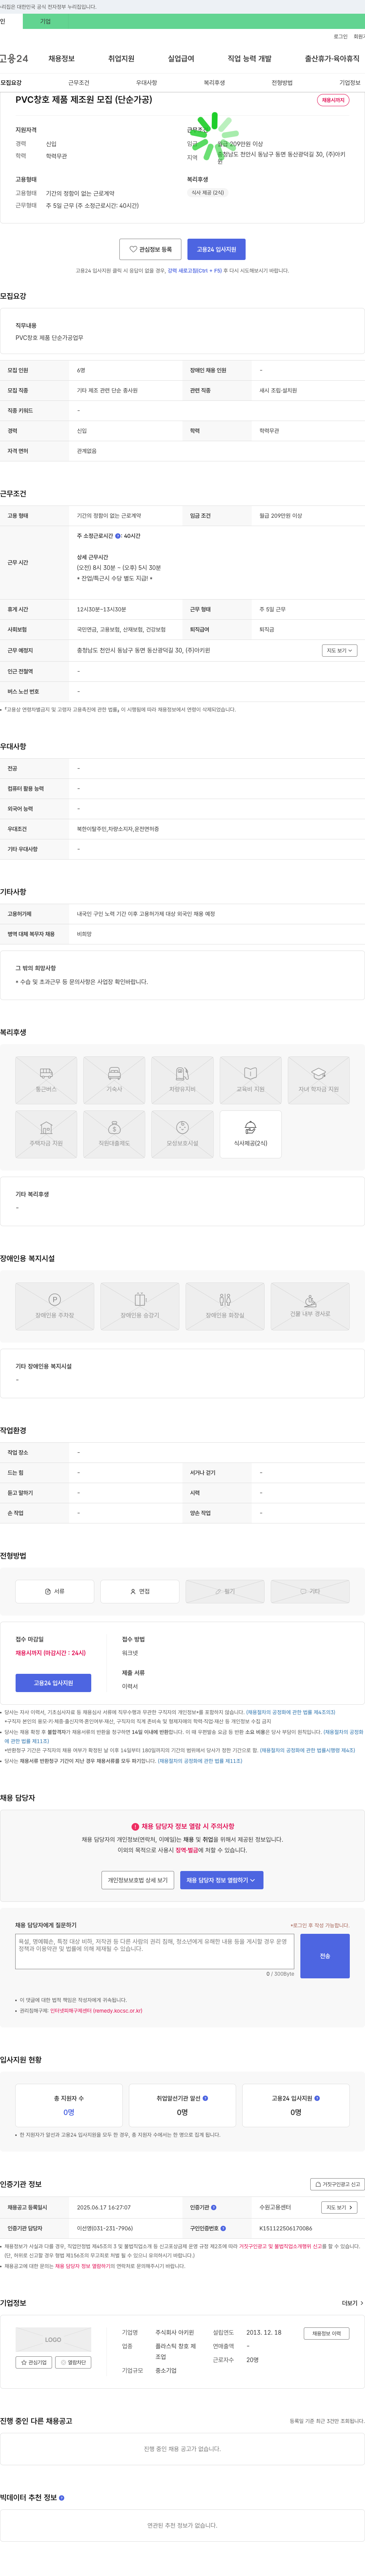Expand the 지도 보기 dropdown for 근무 예정지
The height and width of the screenshot is (2576, 365).
(x=339, y=650)
